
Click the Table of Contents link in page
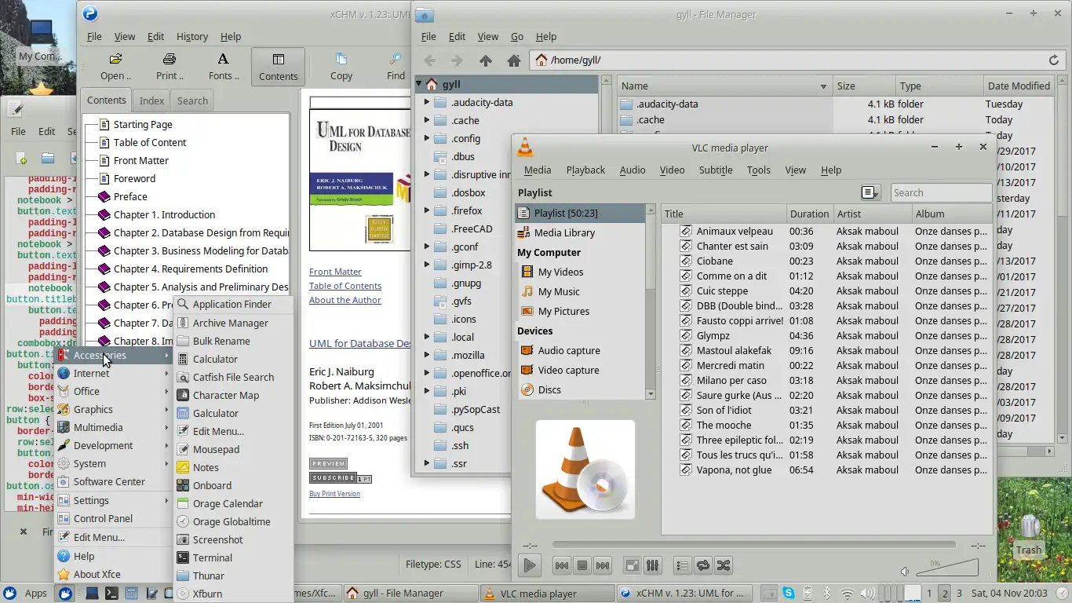pos(345,286)
